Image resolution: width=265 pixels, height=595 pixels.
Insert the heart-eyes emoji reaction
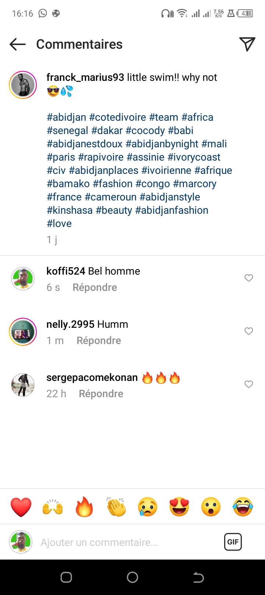tap(179, 507)
